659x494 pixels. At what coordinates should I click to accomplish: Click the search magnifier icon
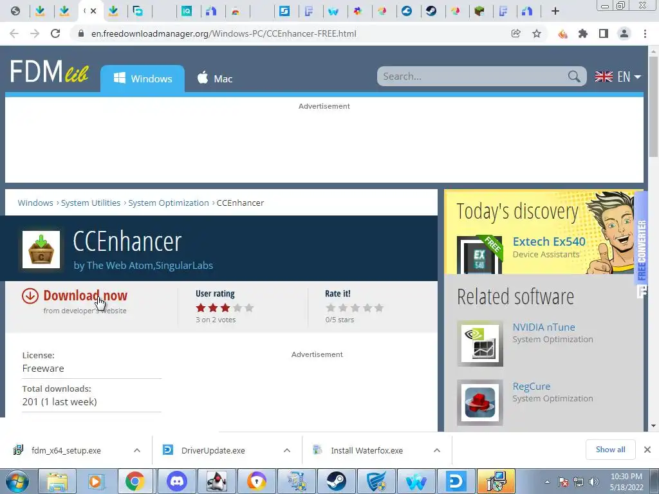coord(573,77)
